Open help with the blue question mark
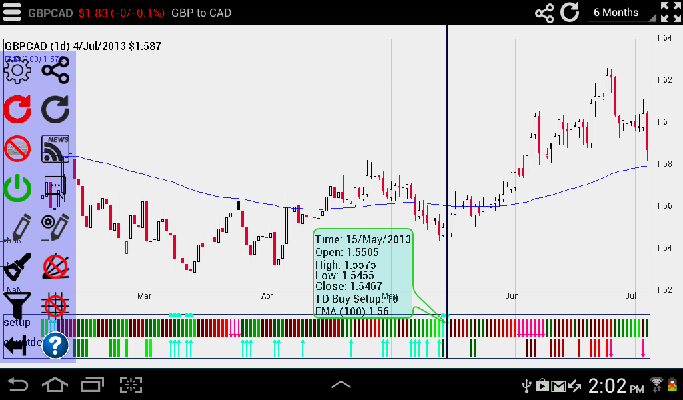 coord(55,345)
